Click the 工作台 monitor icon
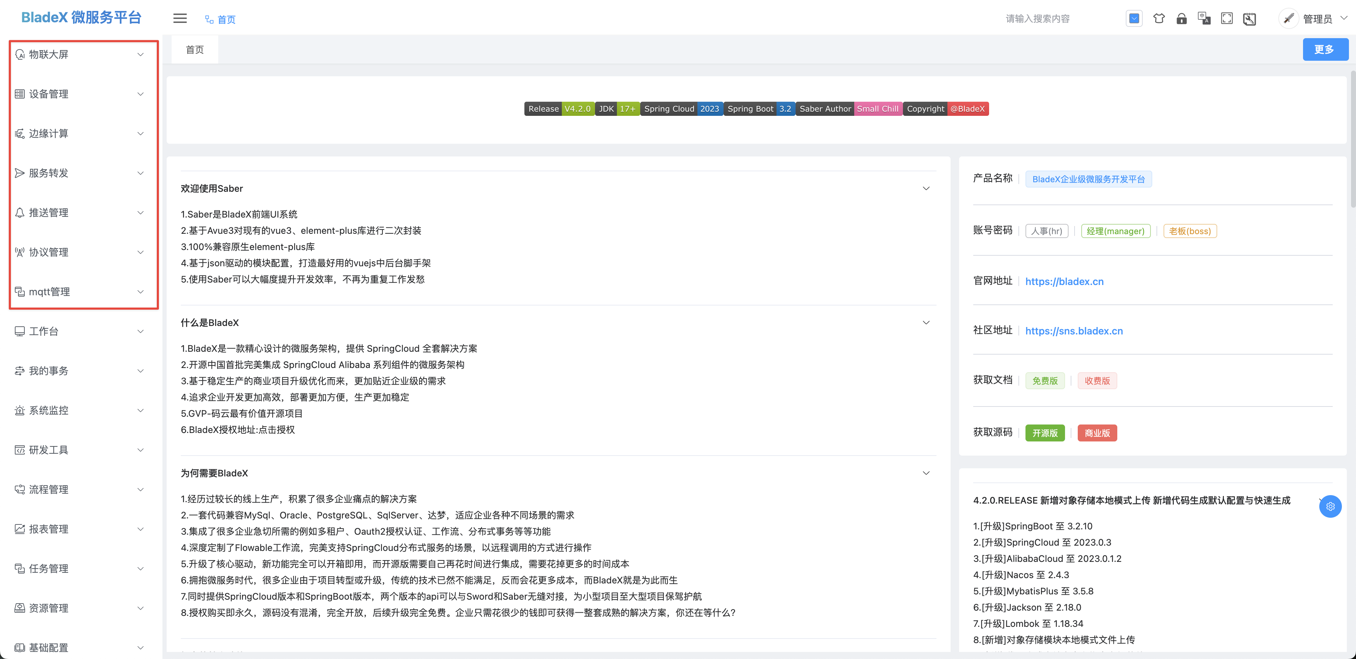 point(19,331)
